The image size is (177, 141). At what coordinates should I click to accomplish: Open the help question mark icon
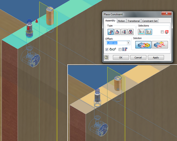click(106, 57)
